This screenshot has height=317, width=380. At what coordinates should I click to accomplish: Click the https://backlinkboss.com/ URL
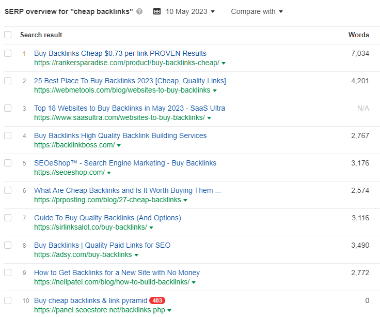pyautogui.click(x=74, y=145)
